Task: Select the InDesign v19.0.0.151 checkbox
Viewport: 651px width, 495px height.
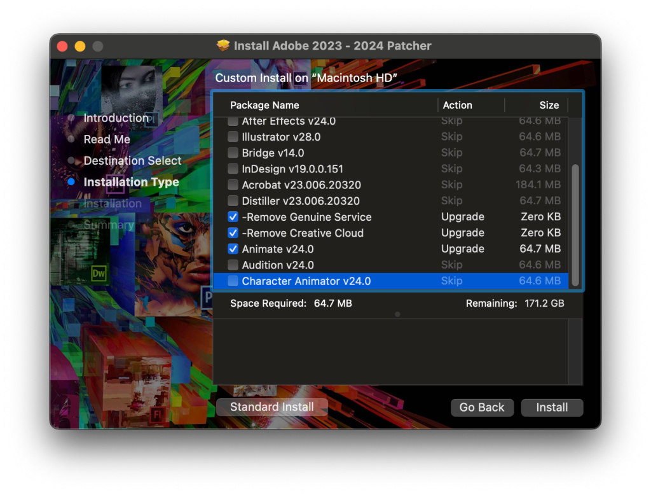Action: 233,169
